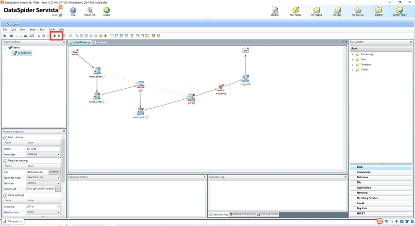Open Help from the top header icons
The height and width of the screenshot is (226, 415).
point(73,11)
